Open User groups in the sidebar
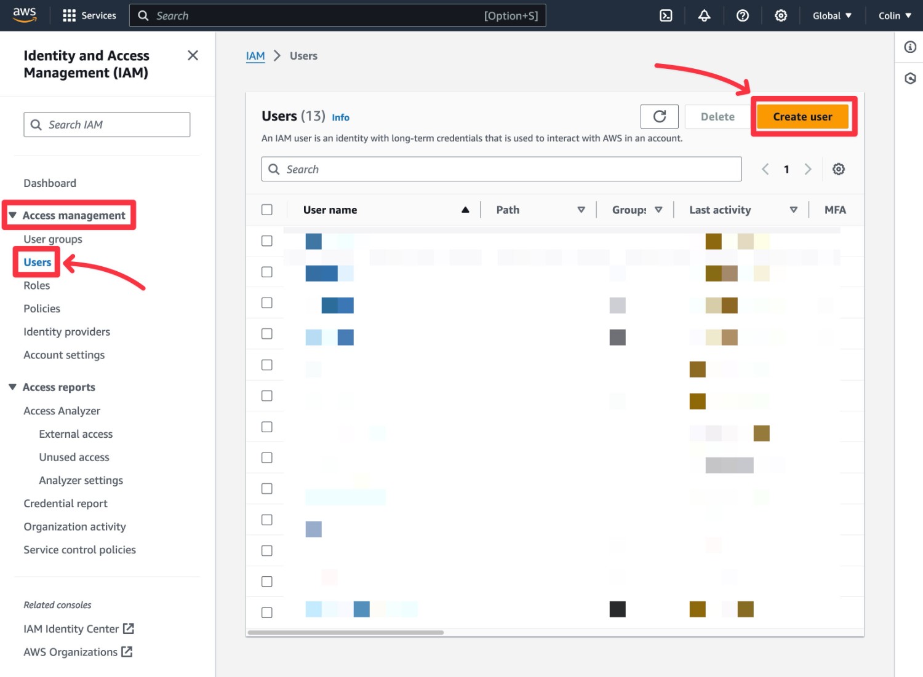923x677 pixels. tap(53, 239)
